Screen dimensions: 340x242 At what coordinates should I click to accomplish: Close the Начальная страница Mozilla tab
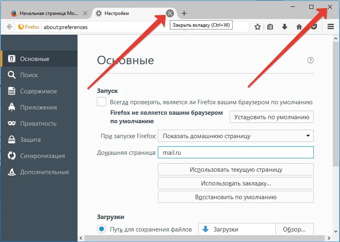point(85,13)
